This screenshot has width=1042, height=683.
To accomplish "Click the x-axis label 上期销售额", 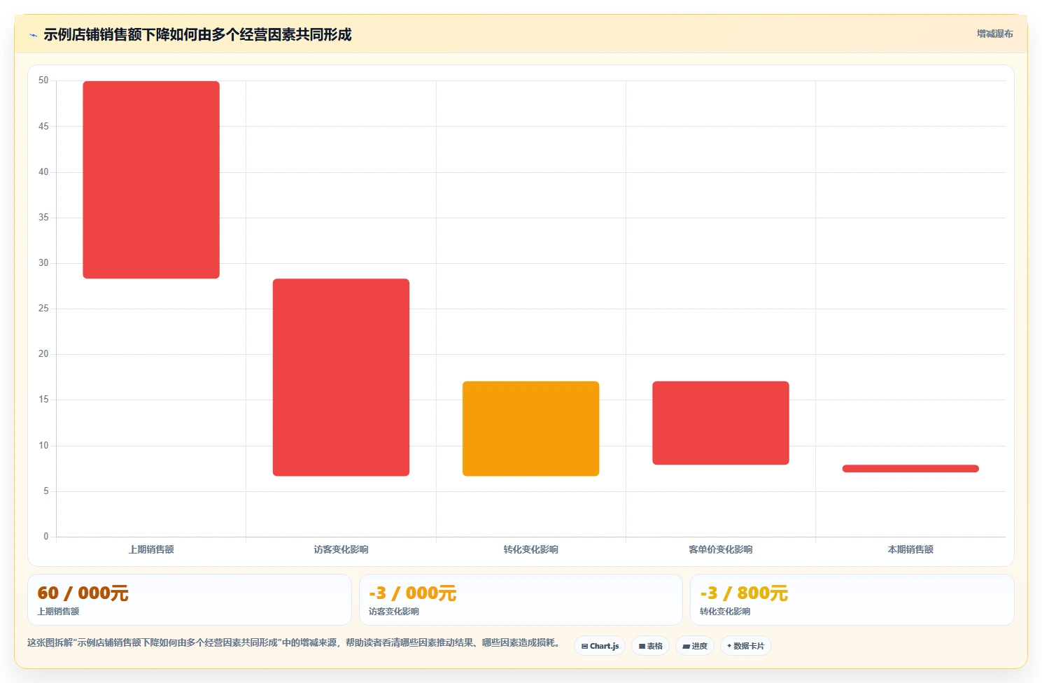I will tap(151, 549).
